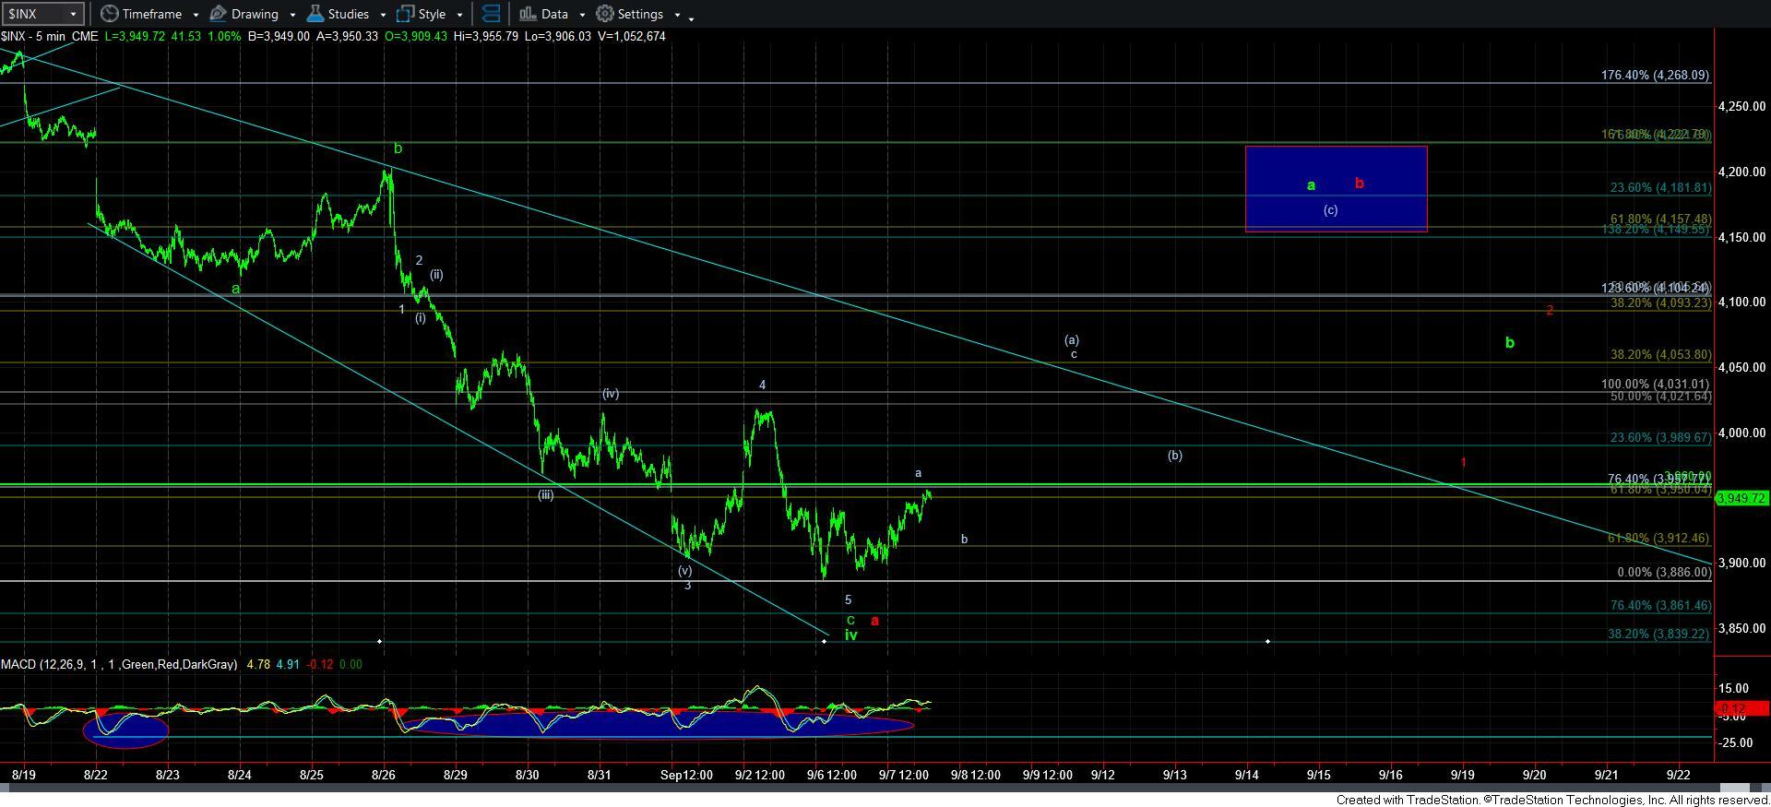The width and height of the screenshot is (1771, 807).
Task: Expand the Drawing dropdown arrow
Action: pyautogui.click(x=292, y=15)
